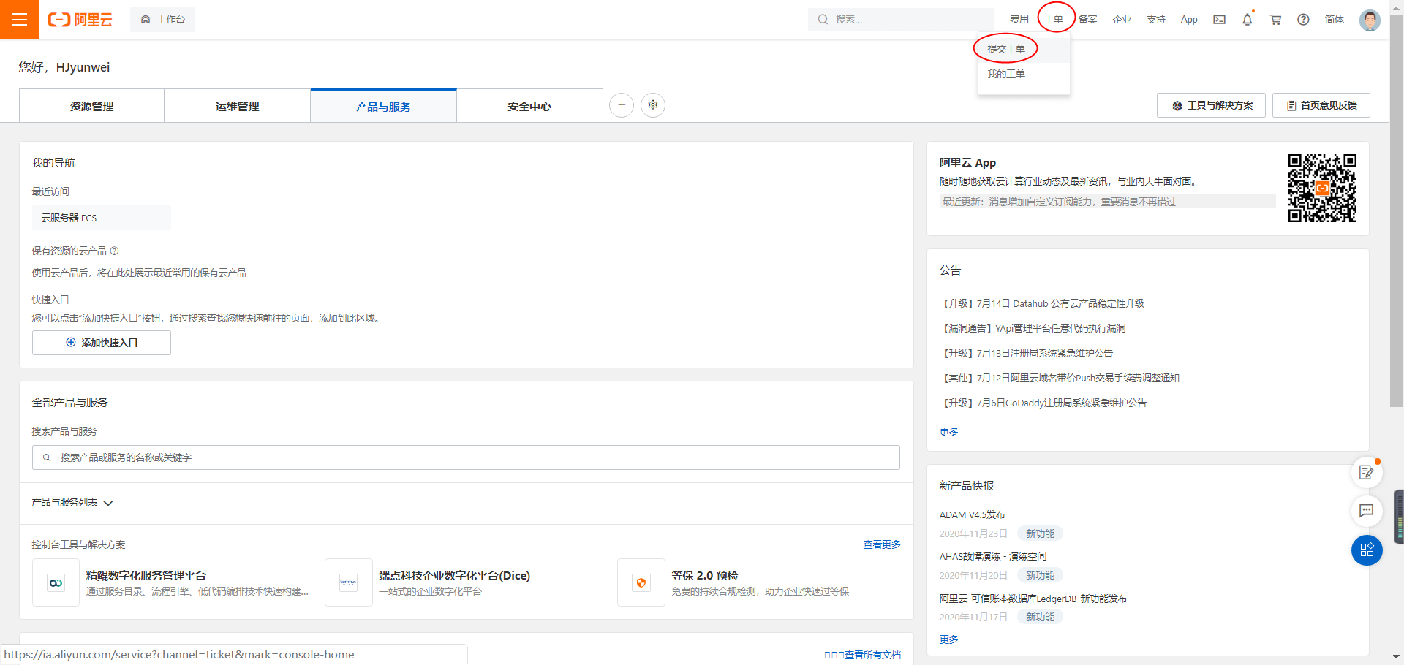Focus the top search box
Image resolution: width=1404 pixels, height=665 pixels.
[x=901, y=20]
